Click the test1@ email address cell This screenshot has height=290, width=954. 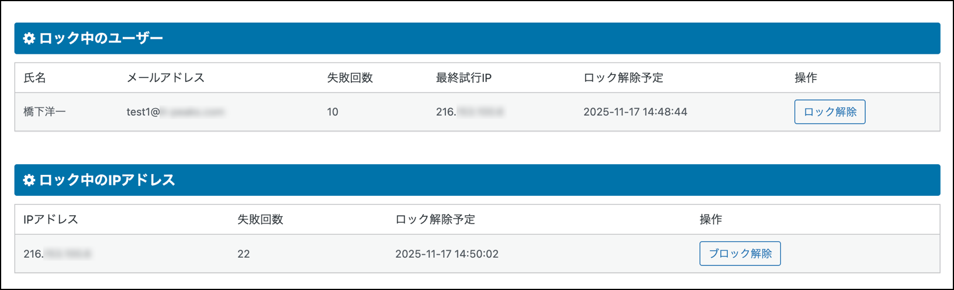[175, 112]
